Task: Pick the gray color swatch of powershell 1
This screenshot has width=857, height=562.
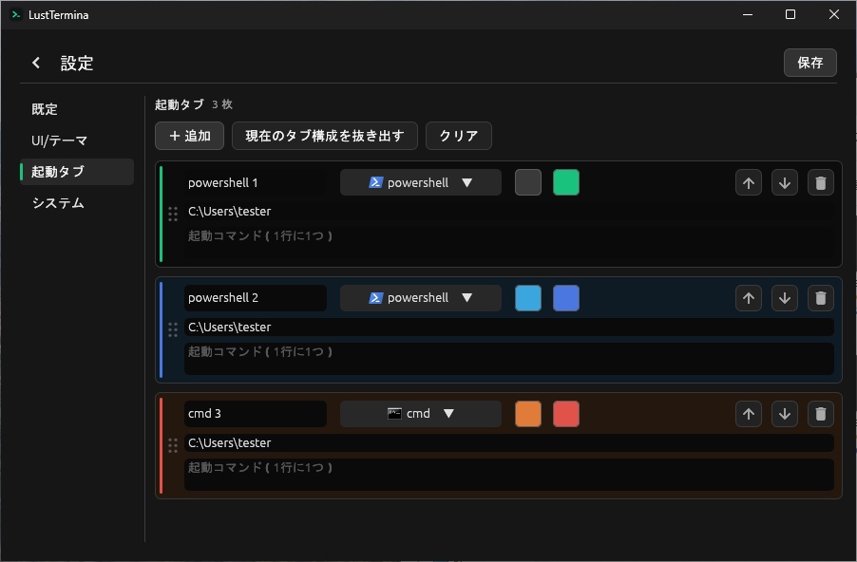Action: (x=528, y=182)
